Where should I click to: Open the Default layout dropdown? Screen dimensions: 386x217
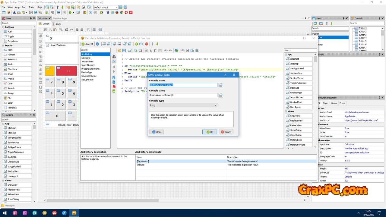point(106,7)
